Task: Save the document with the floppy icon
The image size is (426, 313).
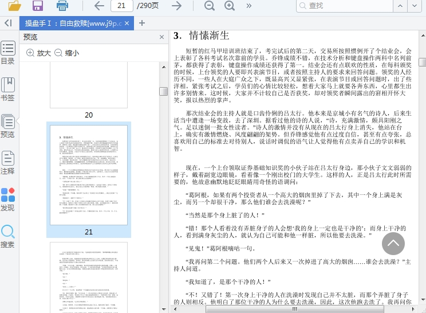Action: coord(38,5)
